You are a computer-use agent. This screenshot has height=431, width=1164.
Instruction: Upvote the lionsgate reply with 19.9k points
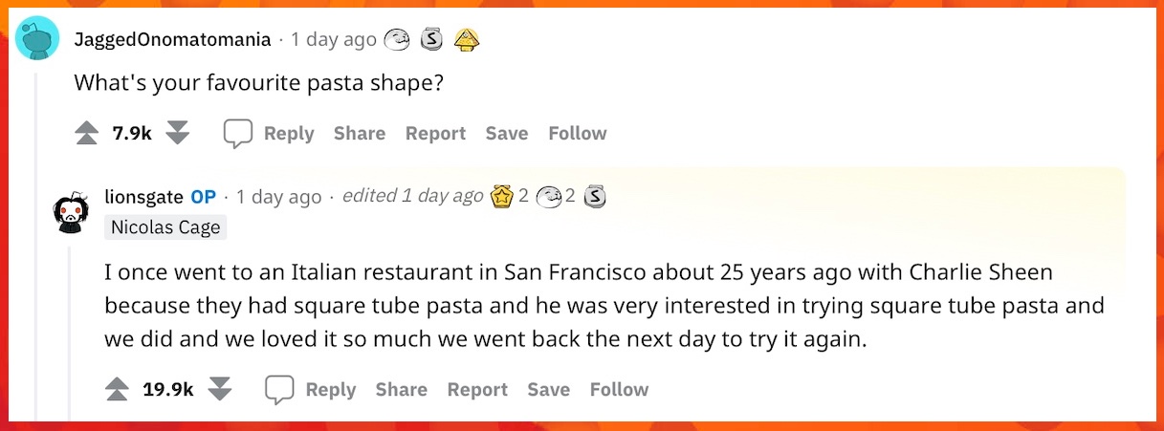click(x=117, y=389)
